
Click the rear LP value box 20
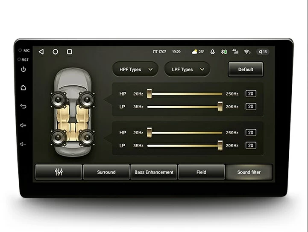click(251, 145)
